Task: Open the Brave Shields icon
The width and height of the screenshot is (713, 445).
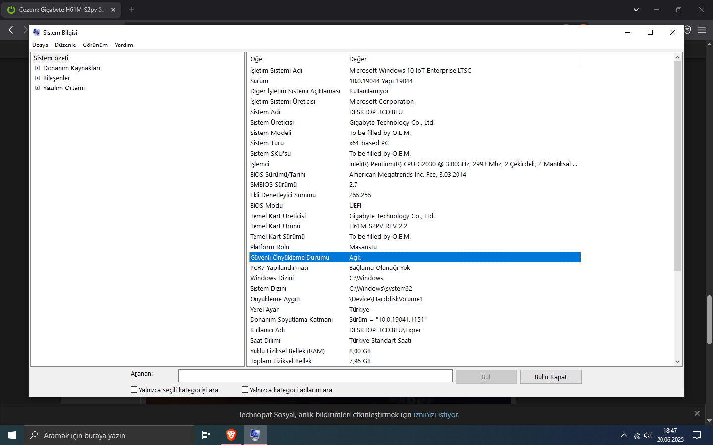Action: [x=688, y=30]
